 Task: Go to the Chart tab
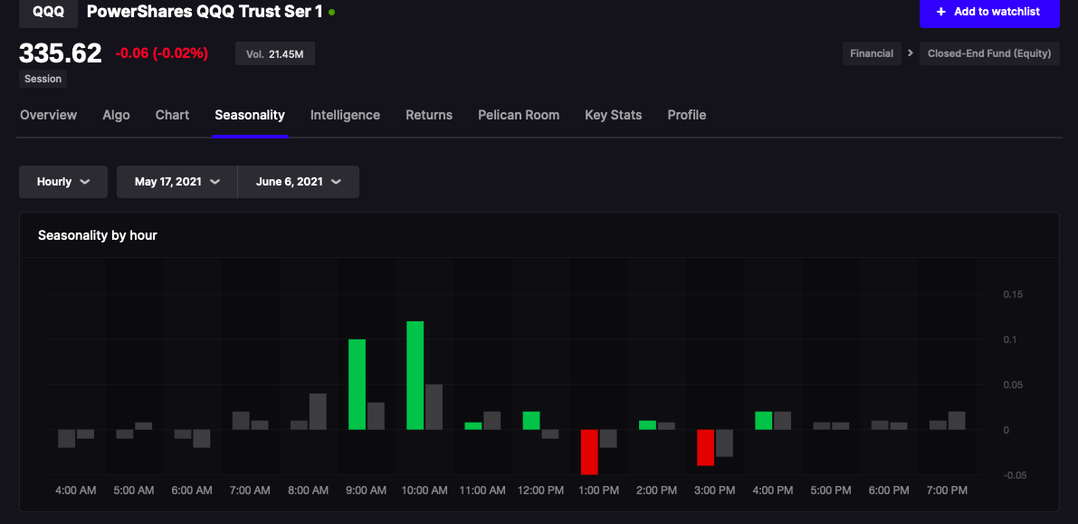click(x=172, y=115)
